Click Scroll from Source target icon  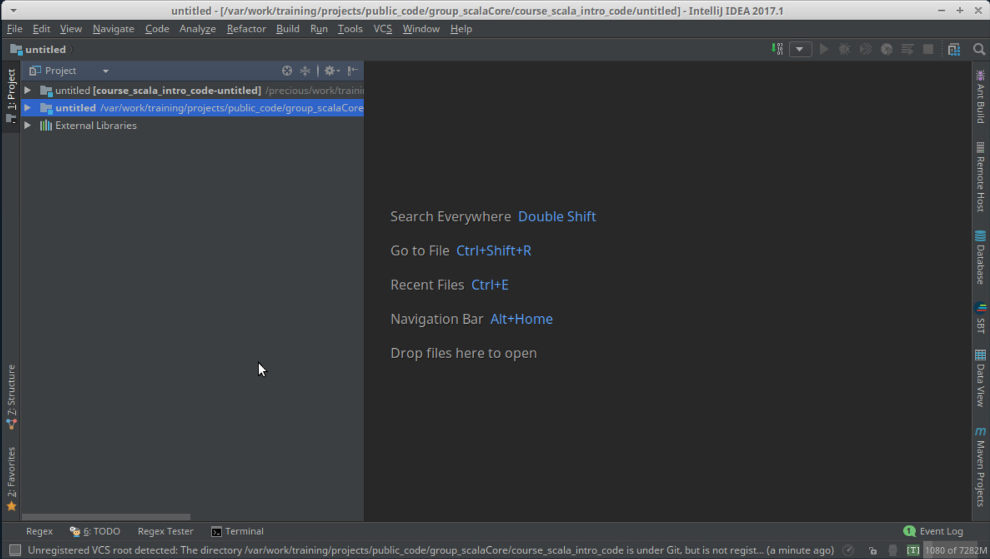287,70
